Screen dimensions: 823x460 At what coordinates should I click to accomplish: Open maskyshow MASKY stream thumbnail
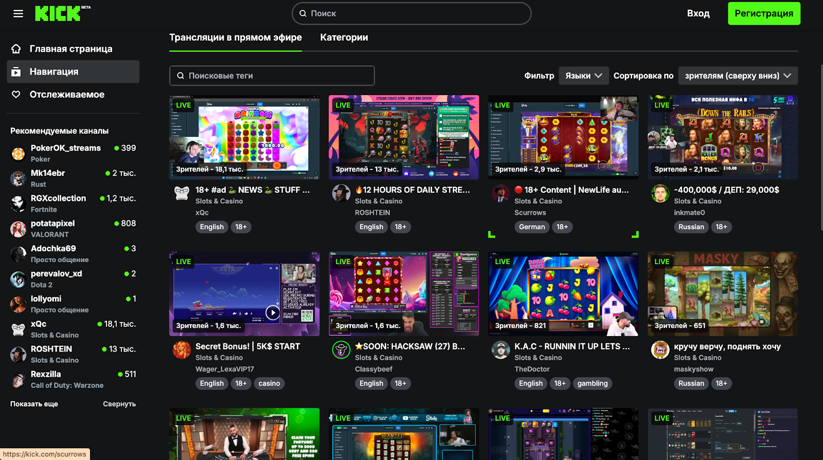coord(723,293)
